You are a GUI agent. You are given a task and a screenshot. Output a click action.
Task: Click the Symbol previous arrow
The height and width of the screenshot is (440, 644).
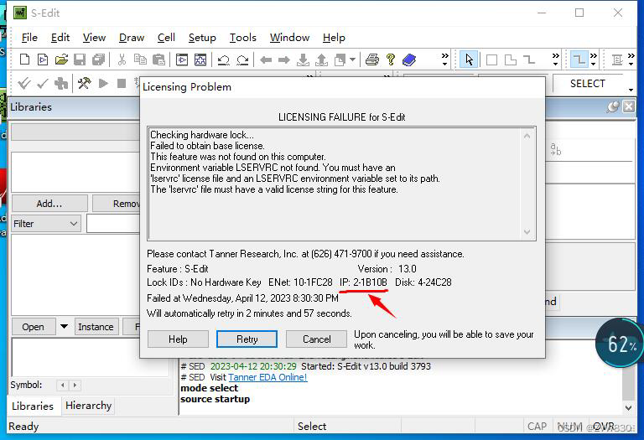pos(62,385)
